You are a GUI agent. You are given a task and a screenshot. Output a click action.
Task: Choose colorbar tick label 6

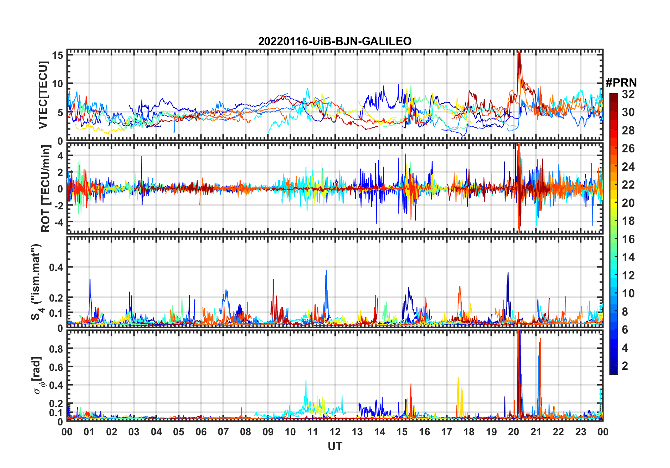[625, 329]
